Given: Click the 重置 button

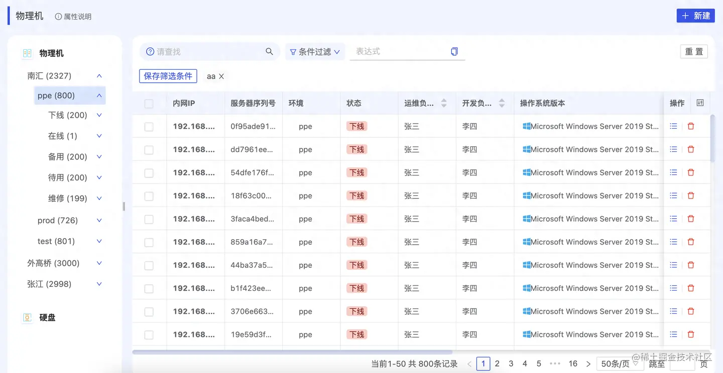Looking at the screenshot, I should [x=694, y=52].
